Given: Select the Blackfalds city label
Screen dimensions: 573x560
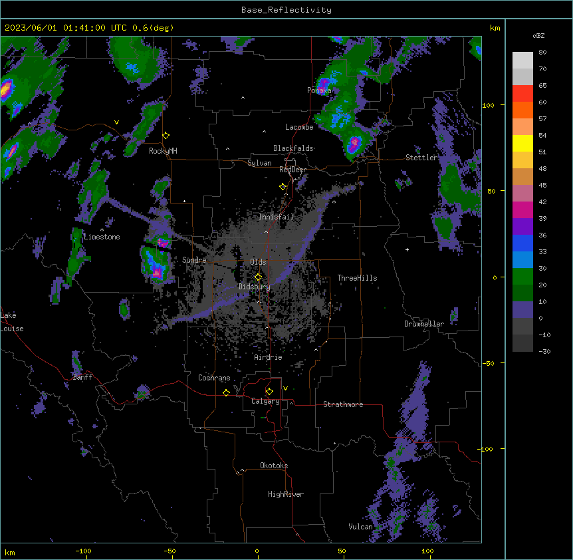Looking at the screenshot, I should [293, 148].
